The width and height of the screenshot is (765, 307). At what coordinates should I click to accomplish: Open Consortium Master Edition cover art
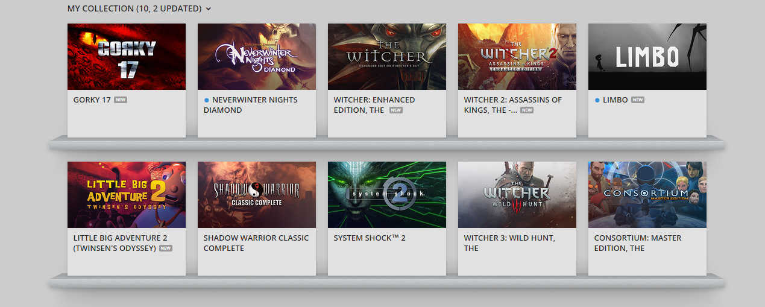pyautogui.click(x=647, y=195)
